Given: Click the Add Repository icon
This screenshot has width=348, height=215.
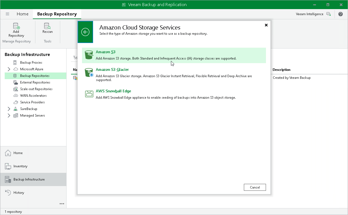Looking at the screenshot, I should (16, 26).
